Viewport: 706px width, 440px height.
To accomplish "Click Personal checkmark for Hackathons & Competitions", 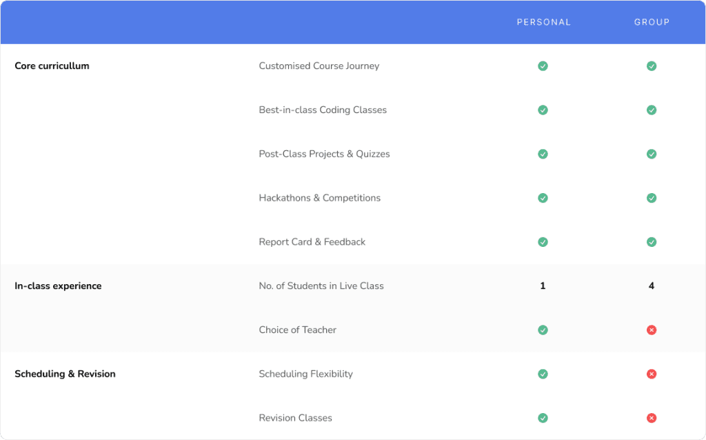I will [543, 198].
